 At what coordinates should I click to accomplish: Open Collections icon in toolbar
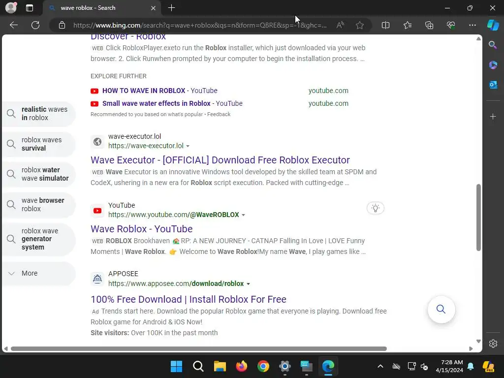[429, 25]
